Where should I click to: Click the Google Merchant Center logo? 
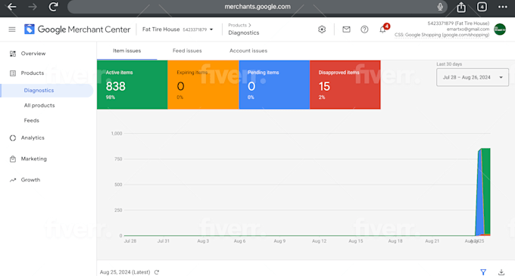[77, 29]
